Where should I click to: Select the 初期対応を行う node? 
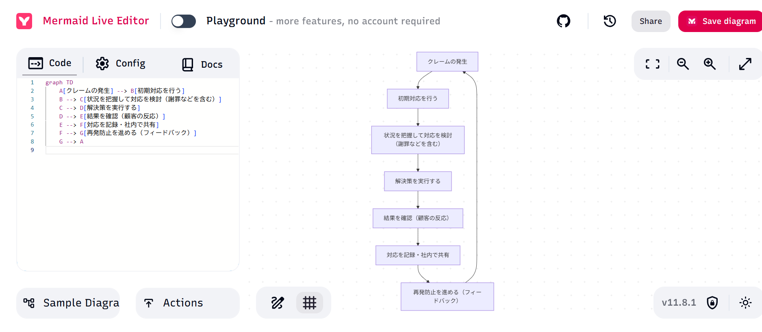click(x=418, y=99)
